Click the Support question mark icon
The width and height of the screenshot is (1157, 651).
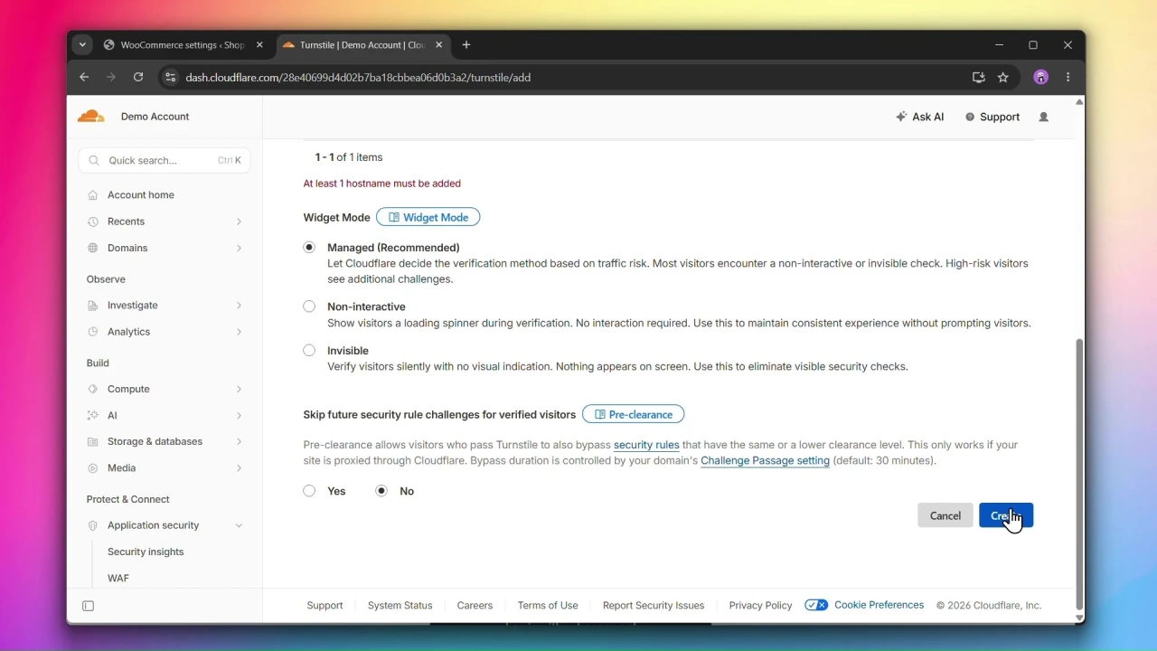point(970,117)
